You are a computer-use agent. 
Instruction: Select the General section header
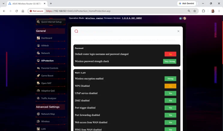(x=50, y=31)
